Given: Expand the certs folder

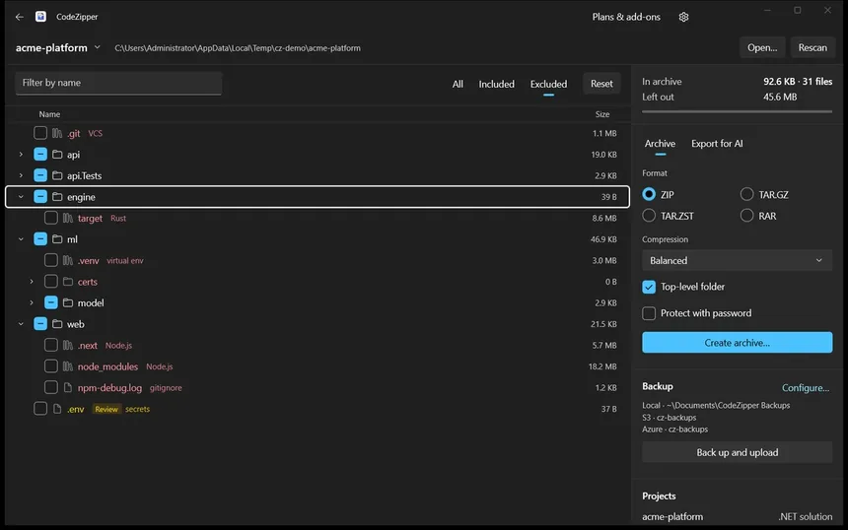Looking at the screenshot, I should [x=32, y=282].
